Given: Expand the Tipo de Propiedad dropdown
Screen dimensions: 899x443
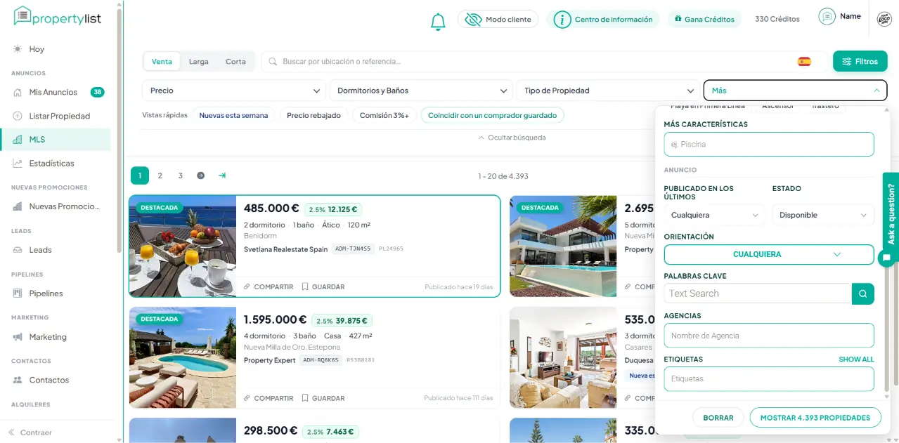Looking at the screenshot, I should 607,91.
